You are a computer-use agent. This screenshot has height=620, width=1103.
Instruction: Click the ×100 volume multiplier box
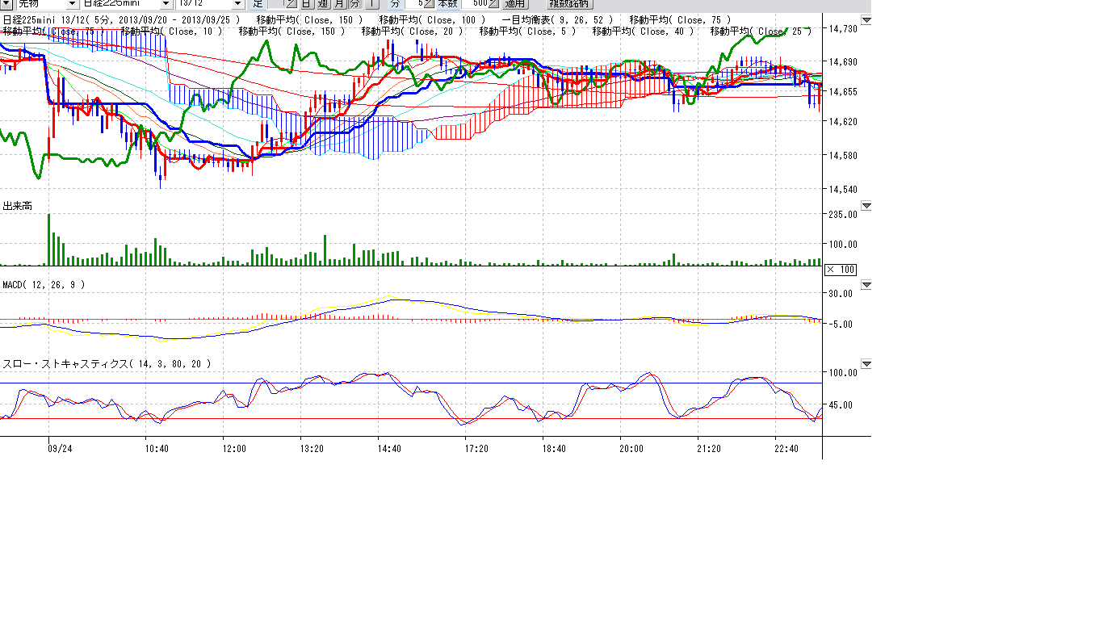[840, 270]
